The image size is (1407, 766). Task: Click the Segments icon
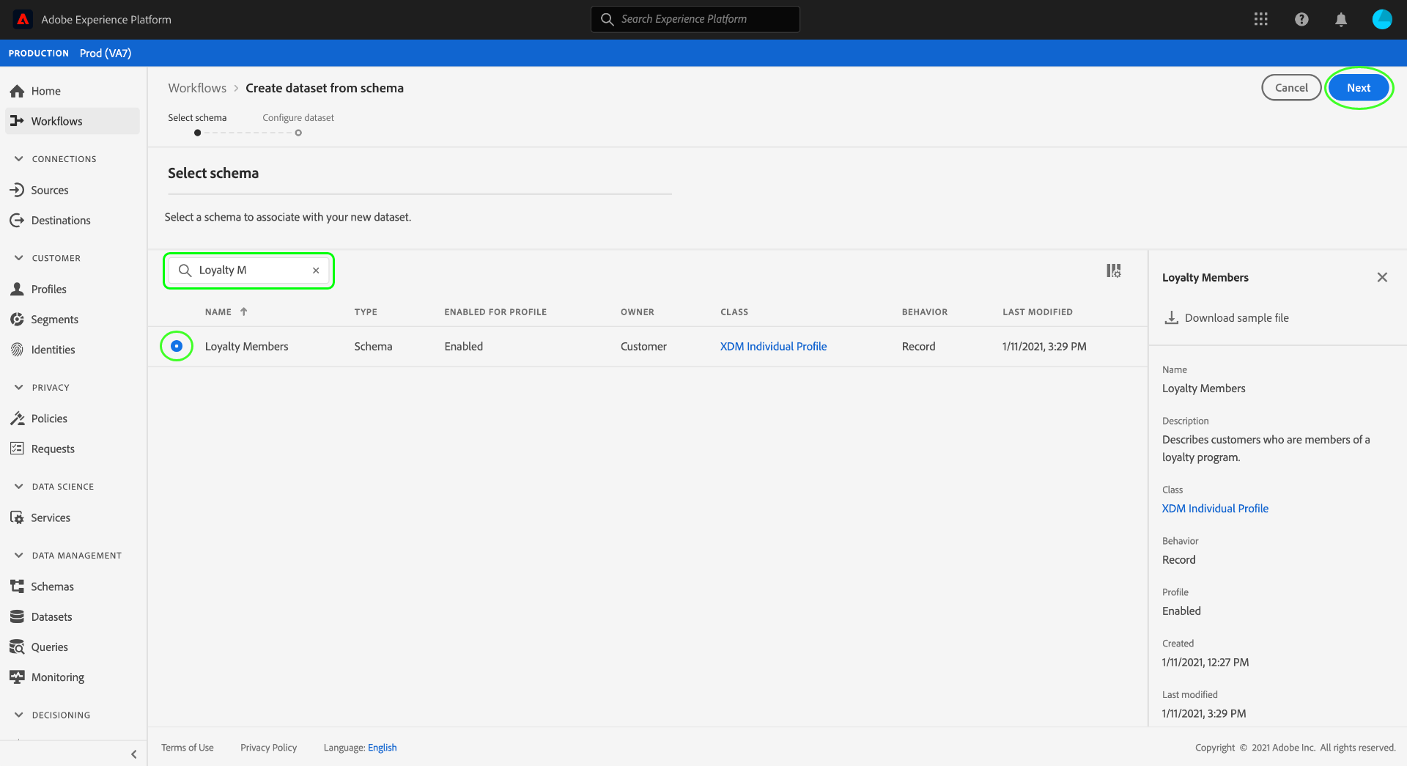coord(17,319)
